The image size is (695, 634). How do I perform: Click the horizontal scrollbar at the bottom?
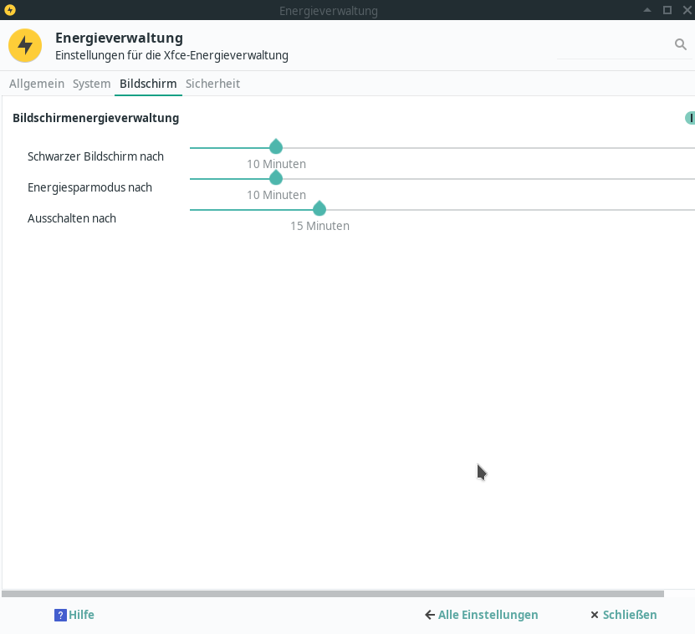coord(333,594)
